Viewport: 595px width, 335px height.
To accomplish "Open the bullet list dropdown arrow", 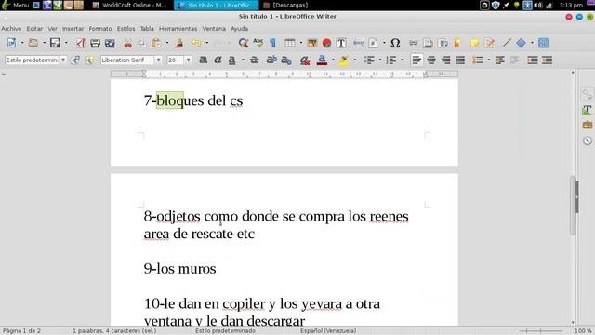I will 380,60.
